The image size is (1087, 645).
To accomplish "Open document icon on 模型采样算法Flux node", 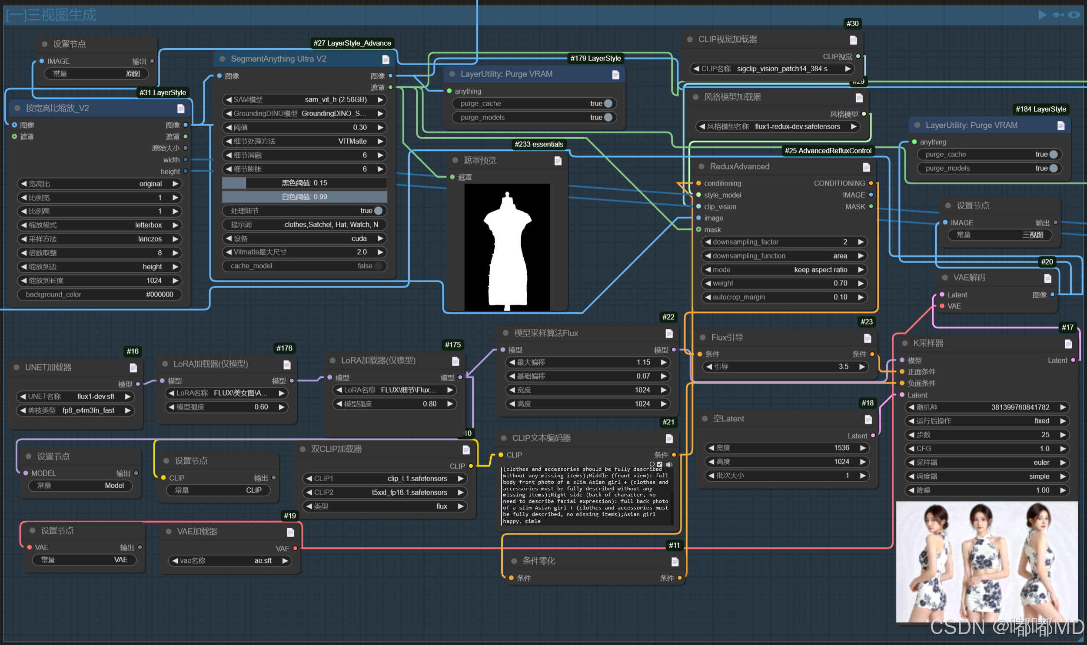I will (669, 334).
